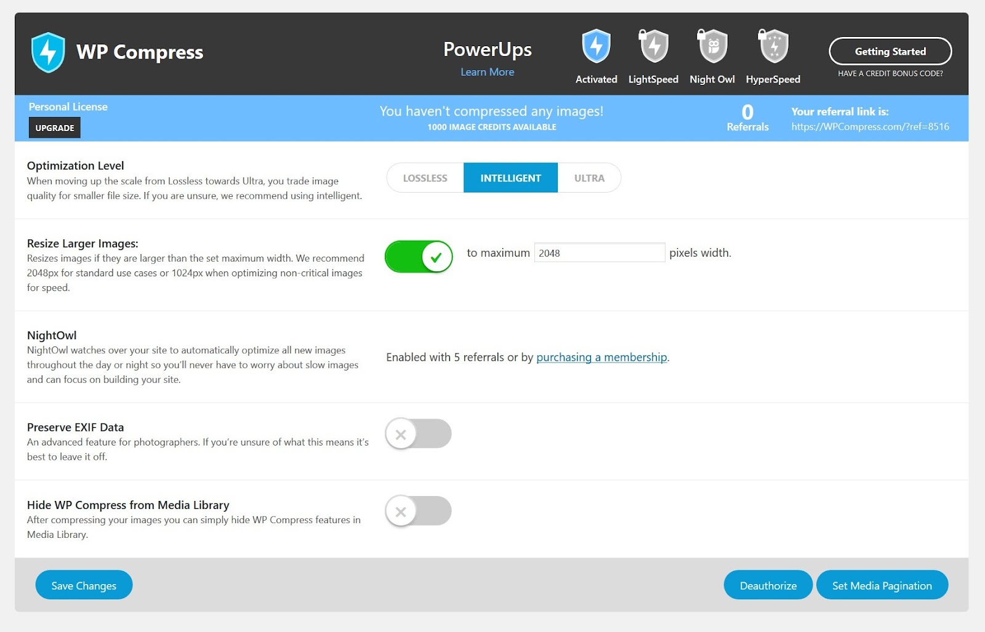985x632 pixels.
Task: Open the WPCompress referral link
Action: pos(870,127)
